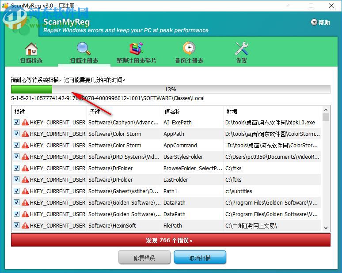Click the 取消扫描 button

pos(200,258)
